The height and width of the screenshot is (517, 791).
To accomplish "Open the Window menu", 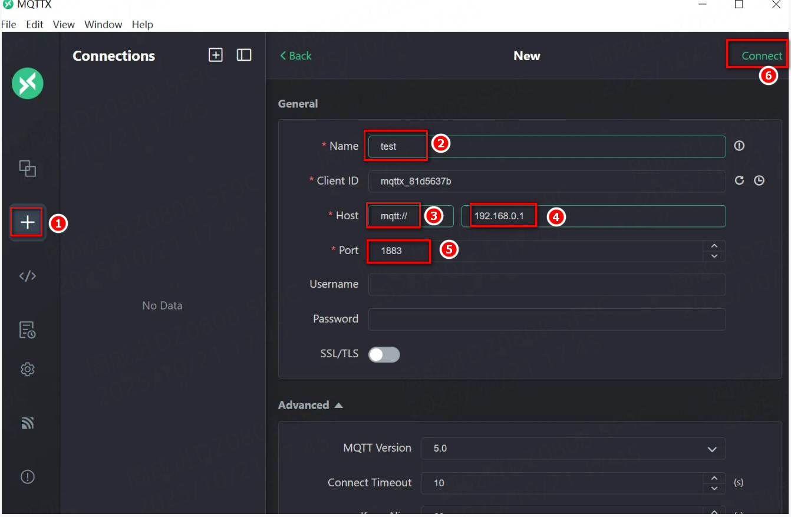I will pos(103,24).
